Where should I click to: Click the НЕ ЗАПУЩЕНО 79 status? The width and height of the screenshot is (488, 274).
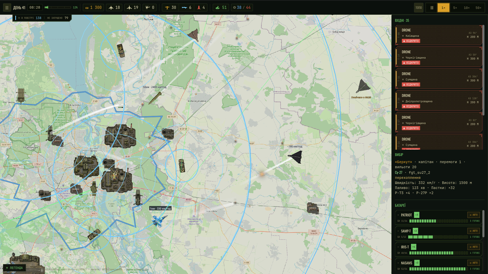[x=58, y=18]
